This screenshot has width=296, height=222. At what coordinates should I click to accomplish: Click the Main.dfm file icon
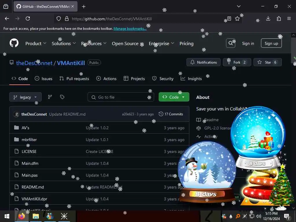tap(16, 163)
